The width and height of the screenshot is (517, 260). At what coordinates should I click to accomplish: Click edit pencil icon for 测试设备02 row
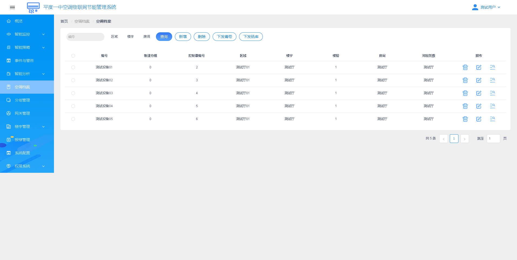pos(479,80)
